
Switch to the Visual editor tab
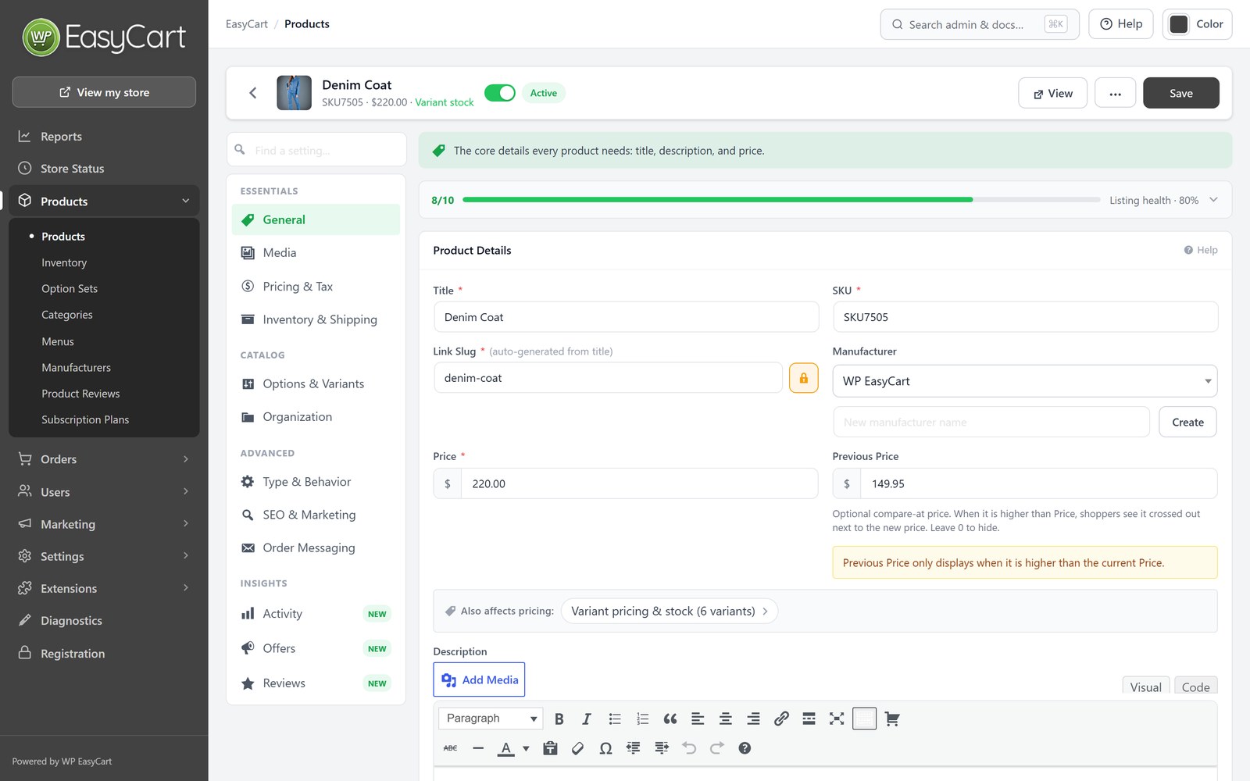(x=1146, y=686)
